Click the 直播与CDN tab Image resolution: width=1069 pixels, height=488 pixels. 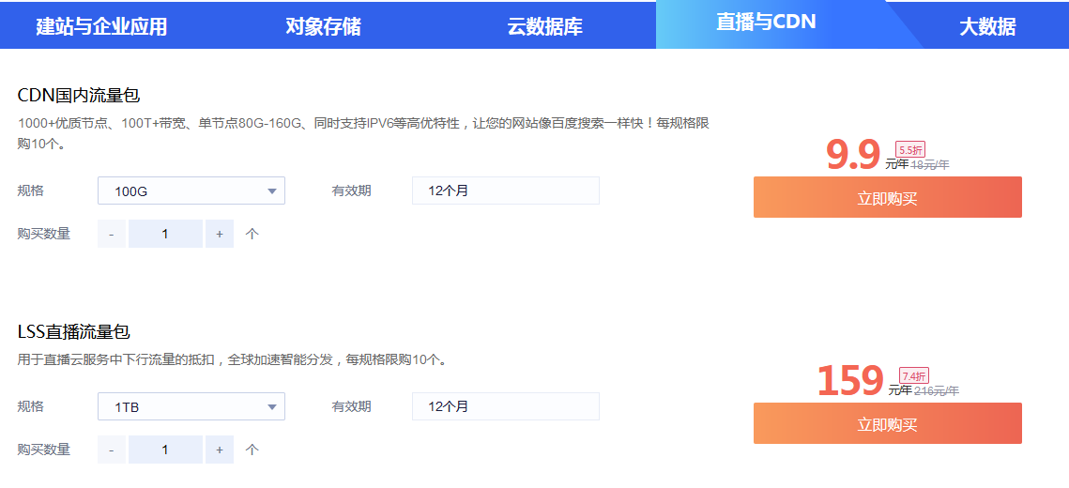coord(766,23)
